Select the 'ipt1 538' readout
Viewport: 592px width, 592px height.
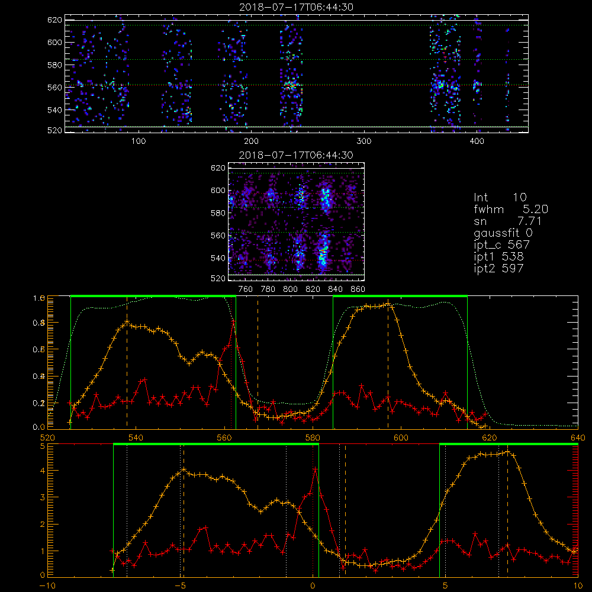(498, 257)
